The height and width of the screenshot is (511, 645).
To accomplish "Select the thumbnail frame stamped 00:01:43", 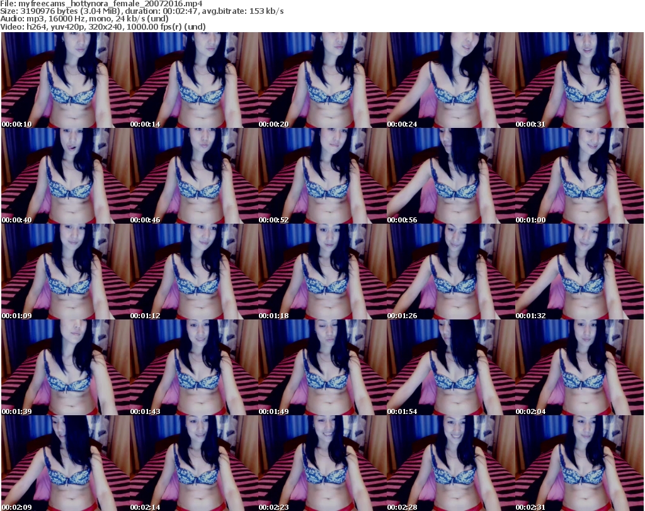I will (x=194, y=367).
